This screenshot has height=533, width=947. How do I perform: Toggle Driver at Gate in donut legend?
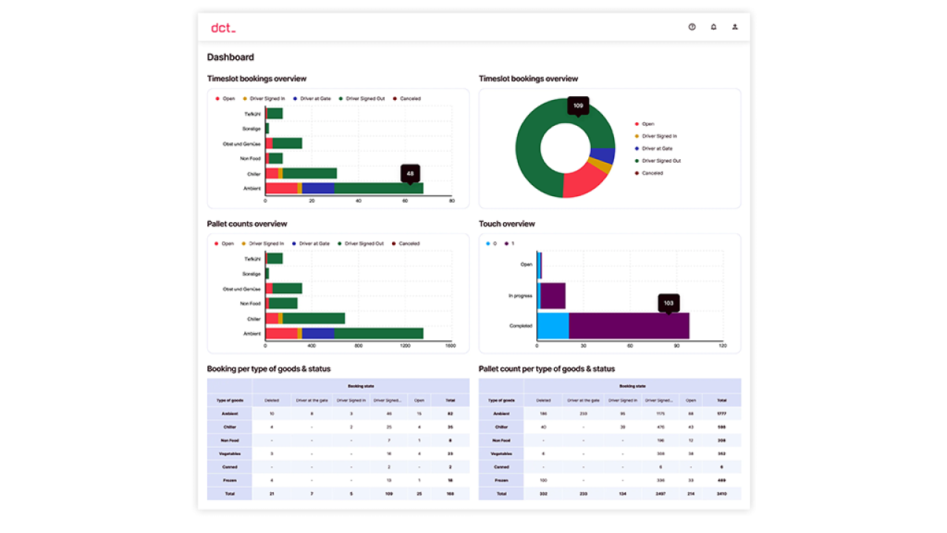[x=656, y=149]
